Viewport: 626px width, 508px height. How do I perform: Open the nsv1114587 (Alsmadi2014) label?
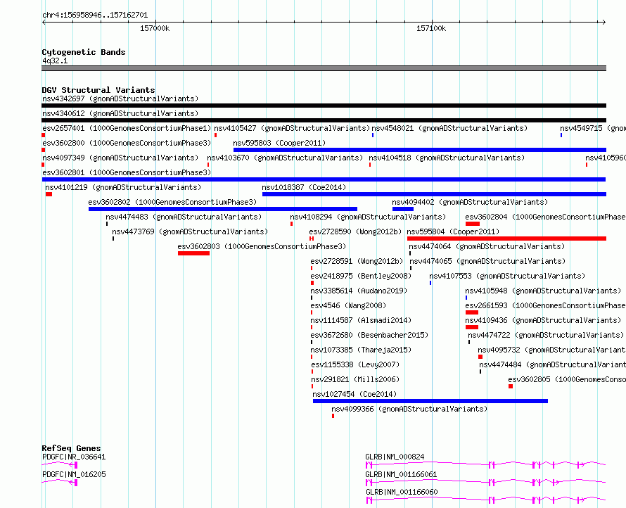[x=361, y=320]
